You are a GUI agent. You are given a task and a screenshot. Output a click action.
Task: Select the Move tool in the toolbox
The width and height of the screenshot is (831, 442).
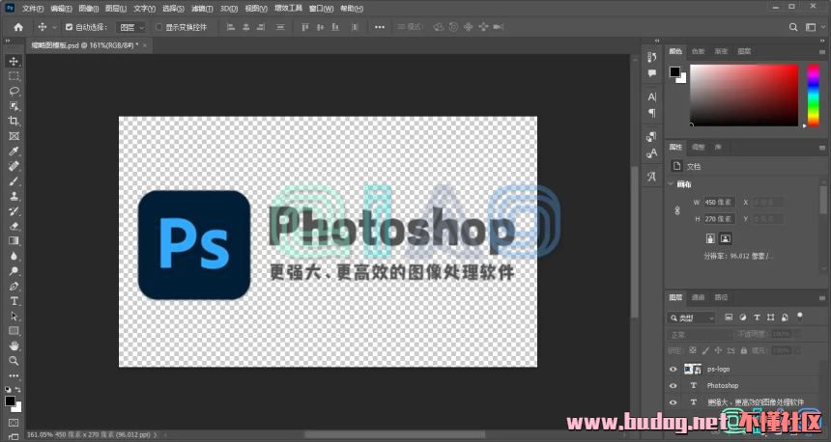(x=14, y=62)
